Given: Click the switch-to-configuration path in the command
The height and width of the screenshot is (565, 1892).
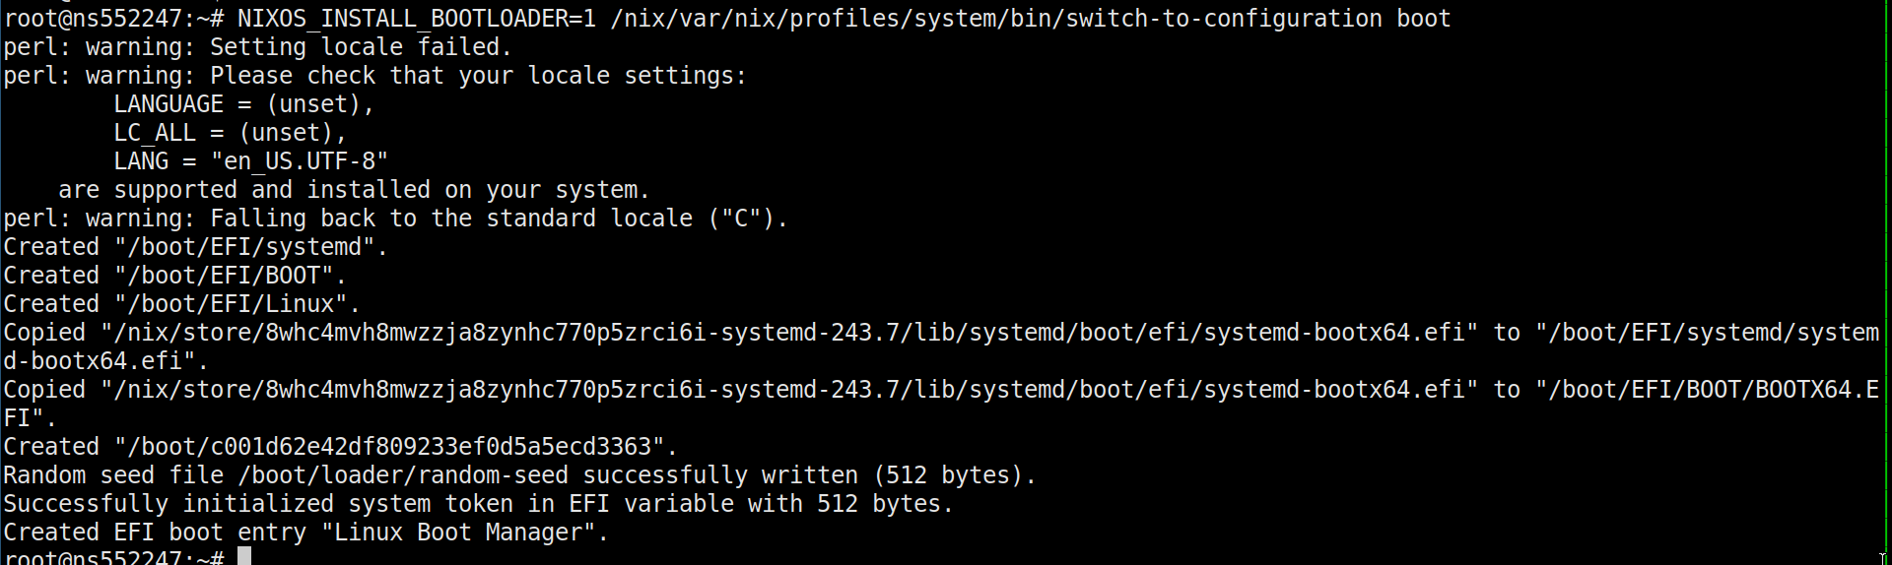Looking at the screenshot, I should point(995,19).
